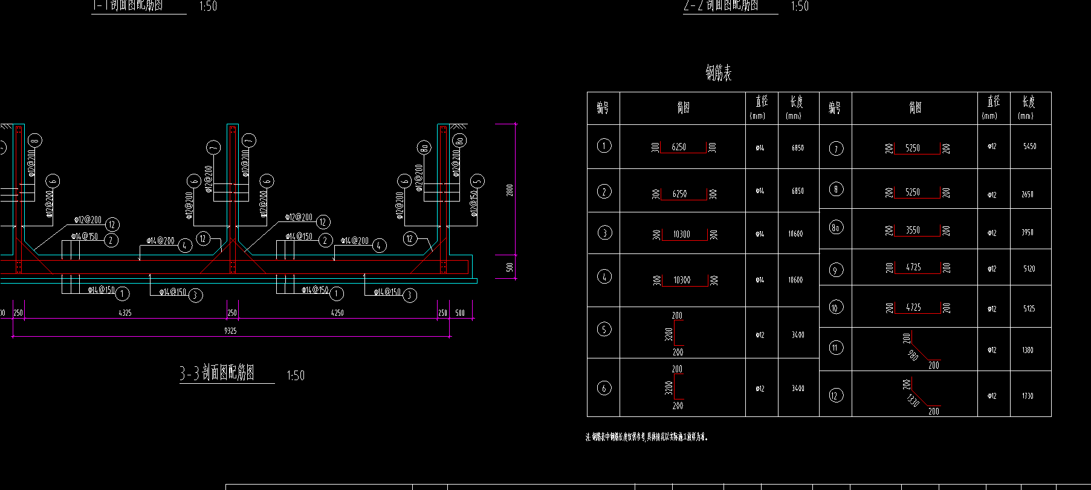Select length value 3400 in table row 5
Screen dimensions: 1091x490
coord(798,334)
